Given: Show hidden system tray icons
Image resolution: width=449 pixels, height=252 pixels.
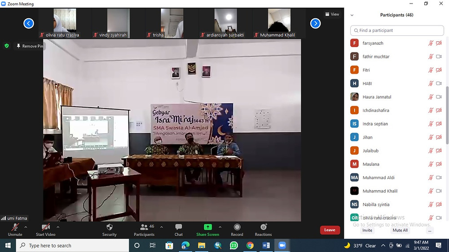Looking at the screenshot, I should (383, 245).
